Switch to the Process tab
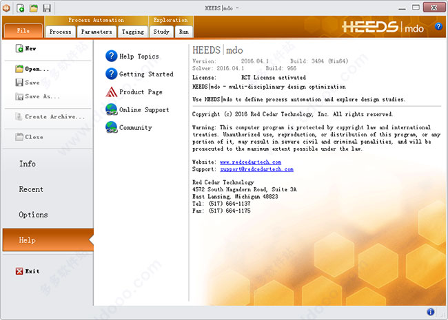448x320 pixels. point(60,32)
